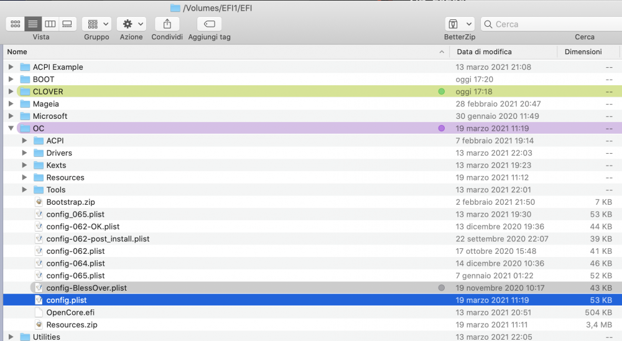The image size is (622, 341).
Task: Expand the Drivers subfolder triangle
Action: pyautogui.click(x=25, y=153)
